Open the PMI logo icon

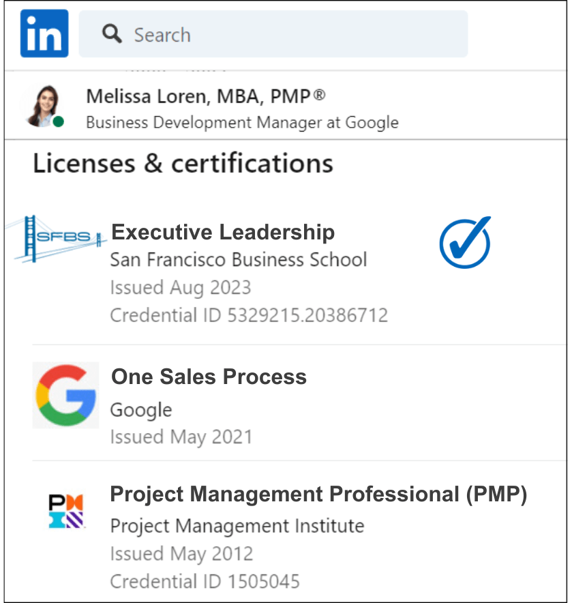click(66, 511)
